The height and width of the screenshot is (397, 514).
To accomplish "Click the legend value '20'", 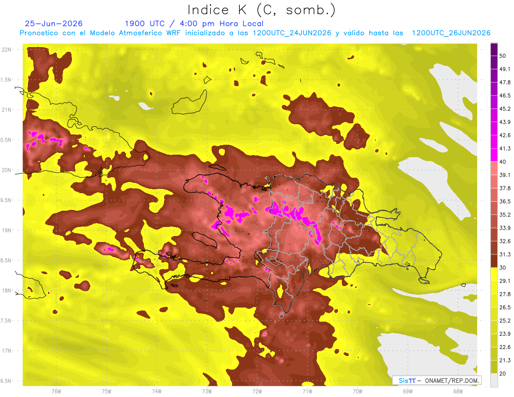I will (502, 374).
